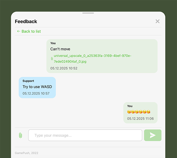The image size is (177, 158).
Task: Click the first kissing face emoji
Action: (x=129, y=112)
